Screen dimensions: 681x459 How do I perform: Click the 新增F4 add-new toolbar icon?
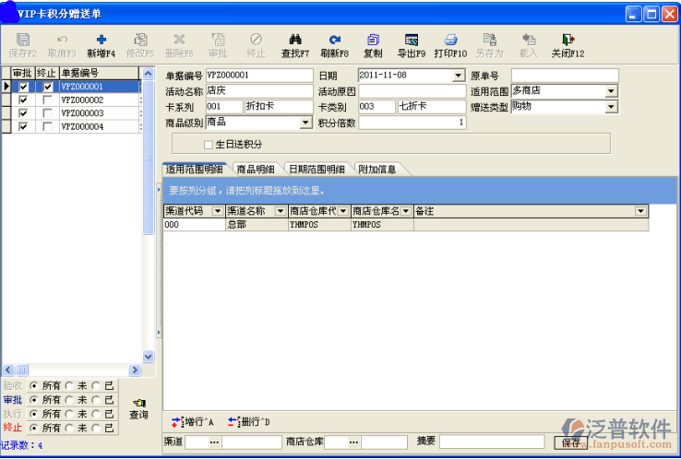pyautogui.click(x=101, y=40)
